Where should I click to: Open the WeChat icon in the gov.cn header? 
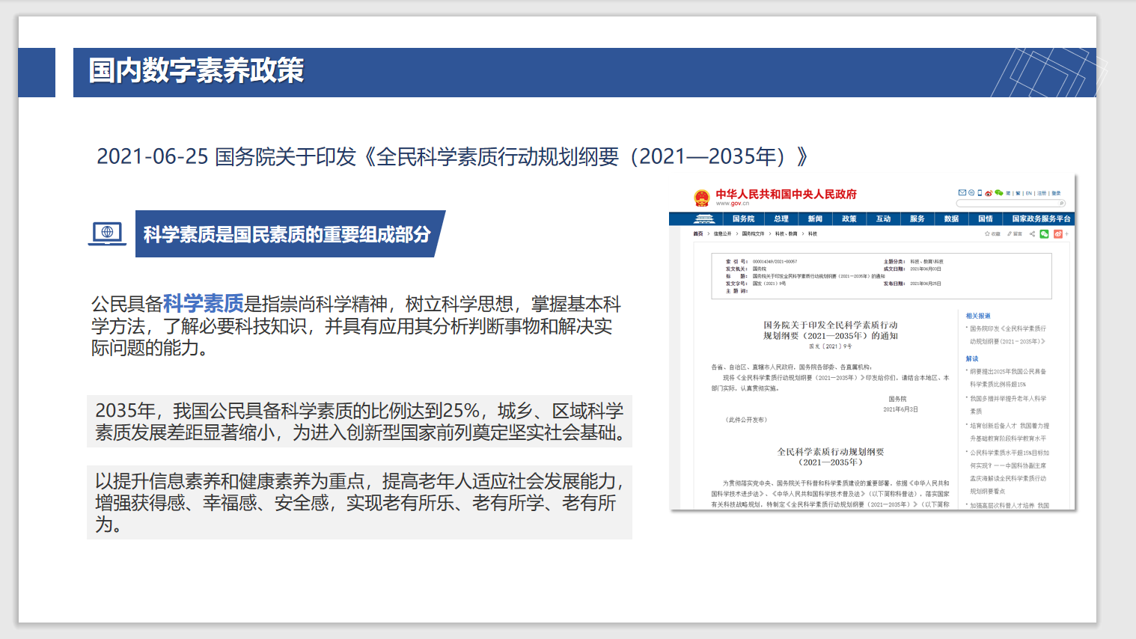point(999,192)
